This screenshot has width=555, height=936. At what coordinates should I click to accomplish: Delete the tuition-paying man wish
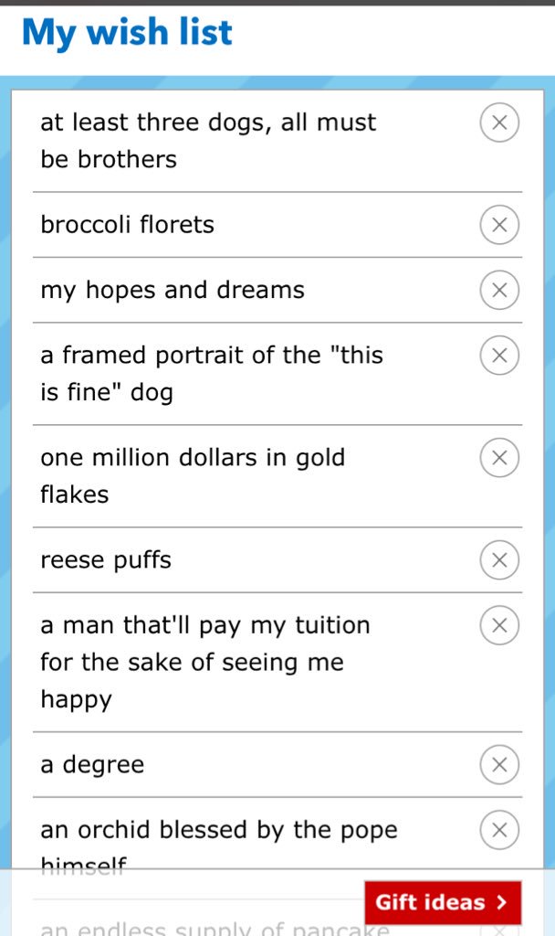point(499,625)
